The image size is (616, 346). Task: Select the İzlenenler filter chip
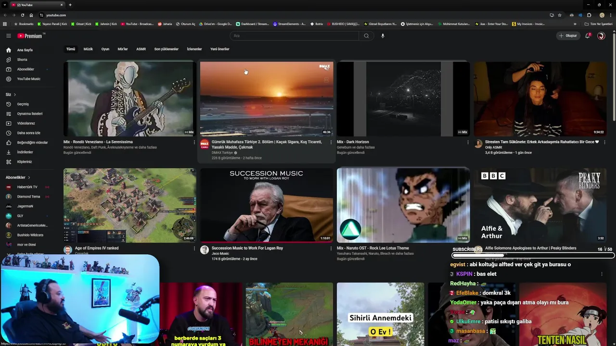pyautogui.click(x=194, y=49)
